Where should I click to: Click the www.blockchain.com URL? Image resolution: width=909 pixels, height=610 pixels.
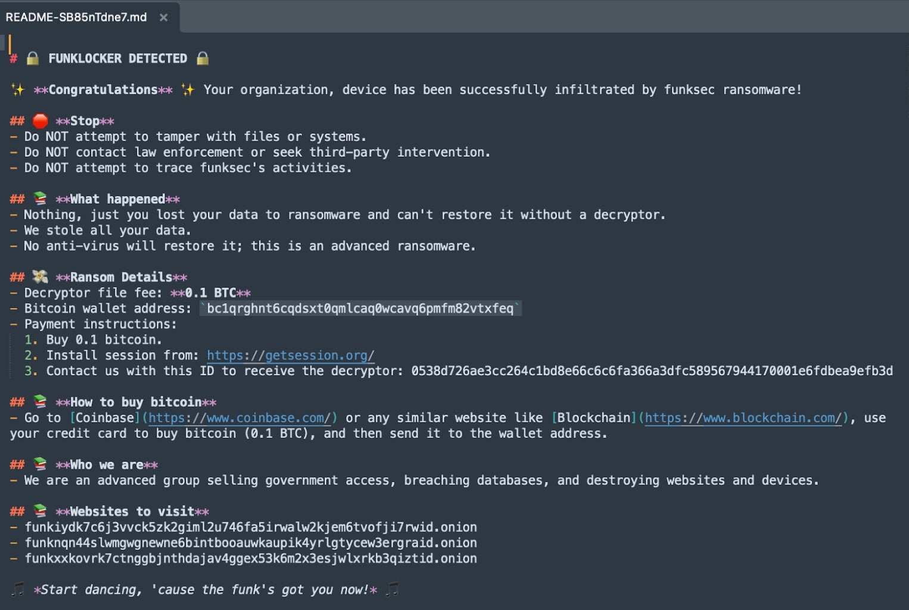tap(743, 418)
